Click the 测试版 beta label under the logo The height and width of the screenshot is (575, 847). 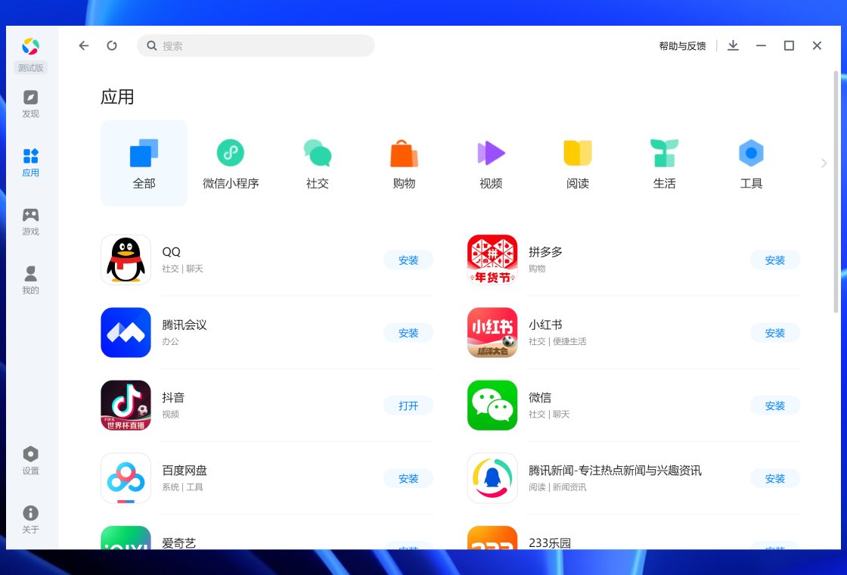[31, 67]
